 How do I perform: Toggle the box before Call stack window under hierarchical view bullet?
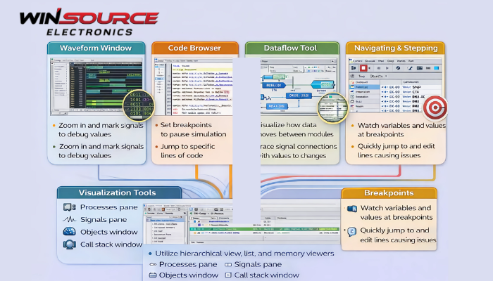228,275
